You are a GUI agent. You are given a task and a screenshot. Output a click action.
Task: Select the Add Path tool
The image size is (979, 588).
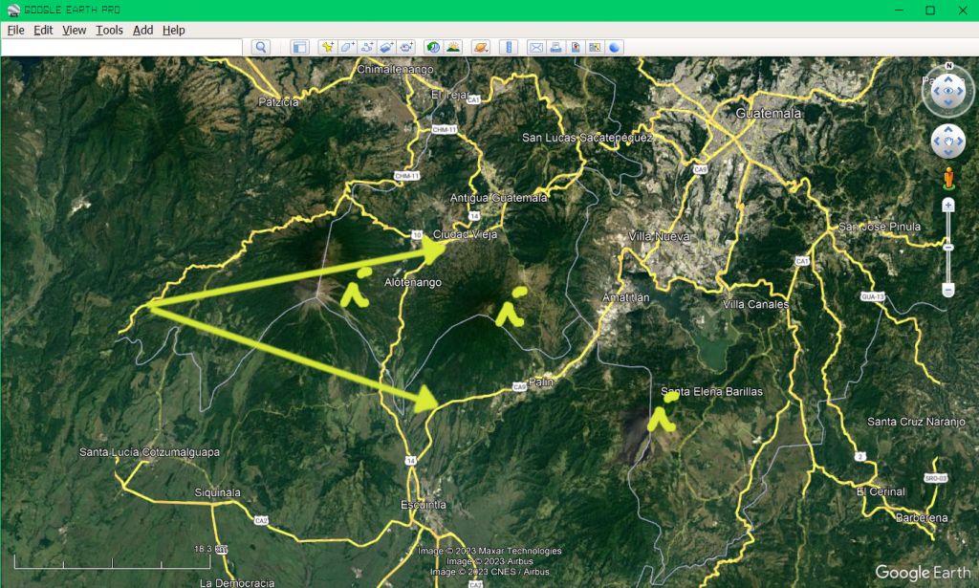coord(367,47)
